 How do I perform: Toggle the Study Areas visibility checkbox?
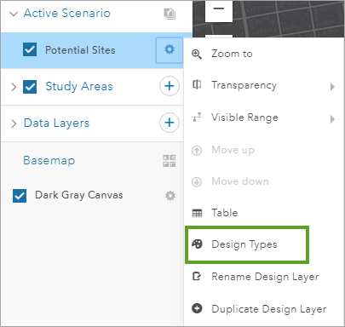(x=30, y=87)
